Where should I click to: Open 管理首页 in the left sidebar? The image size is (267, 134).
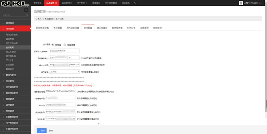point(15,23)
